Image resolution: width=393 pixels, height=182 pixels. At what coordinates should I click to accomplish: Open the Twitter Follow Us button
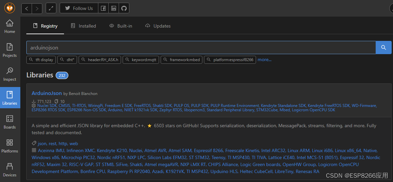[x=79, y=9]
